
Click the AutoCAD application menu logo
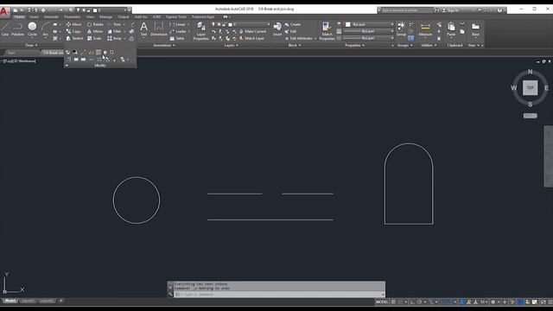coord(3,11)
